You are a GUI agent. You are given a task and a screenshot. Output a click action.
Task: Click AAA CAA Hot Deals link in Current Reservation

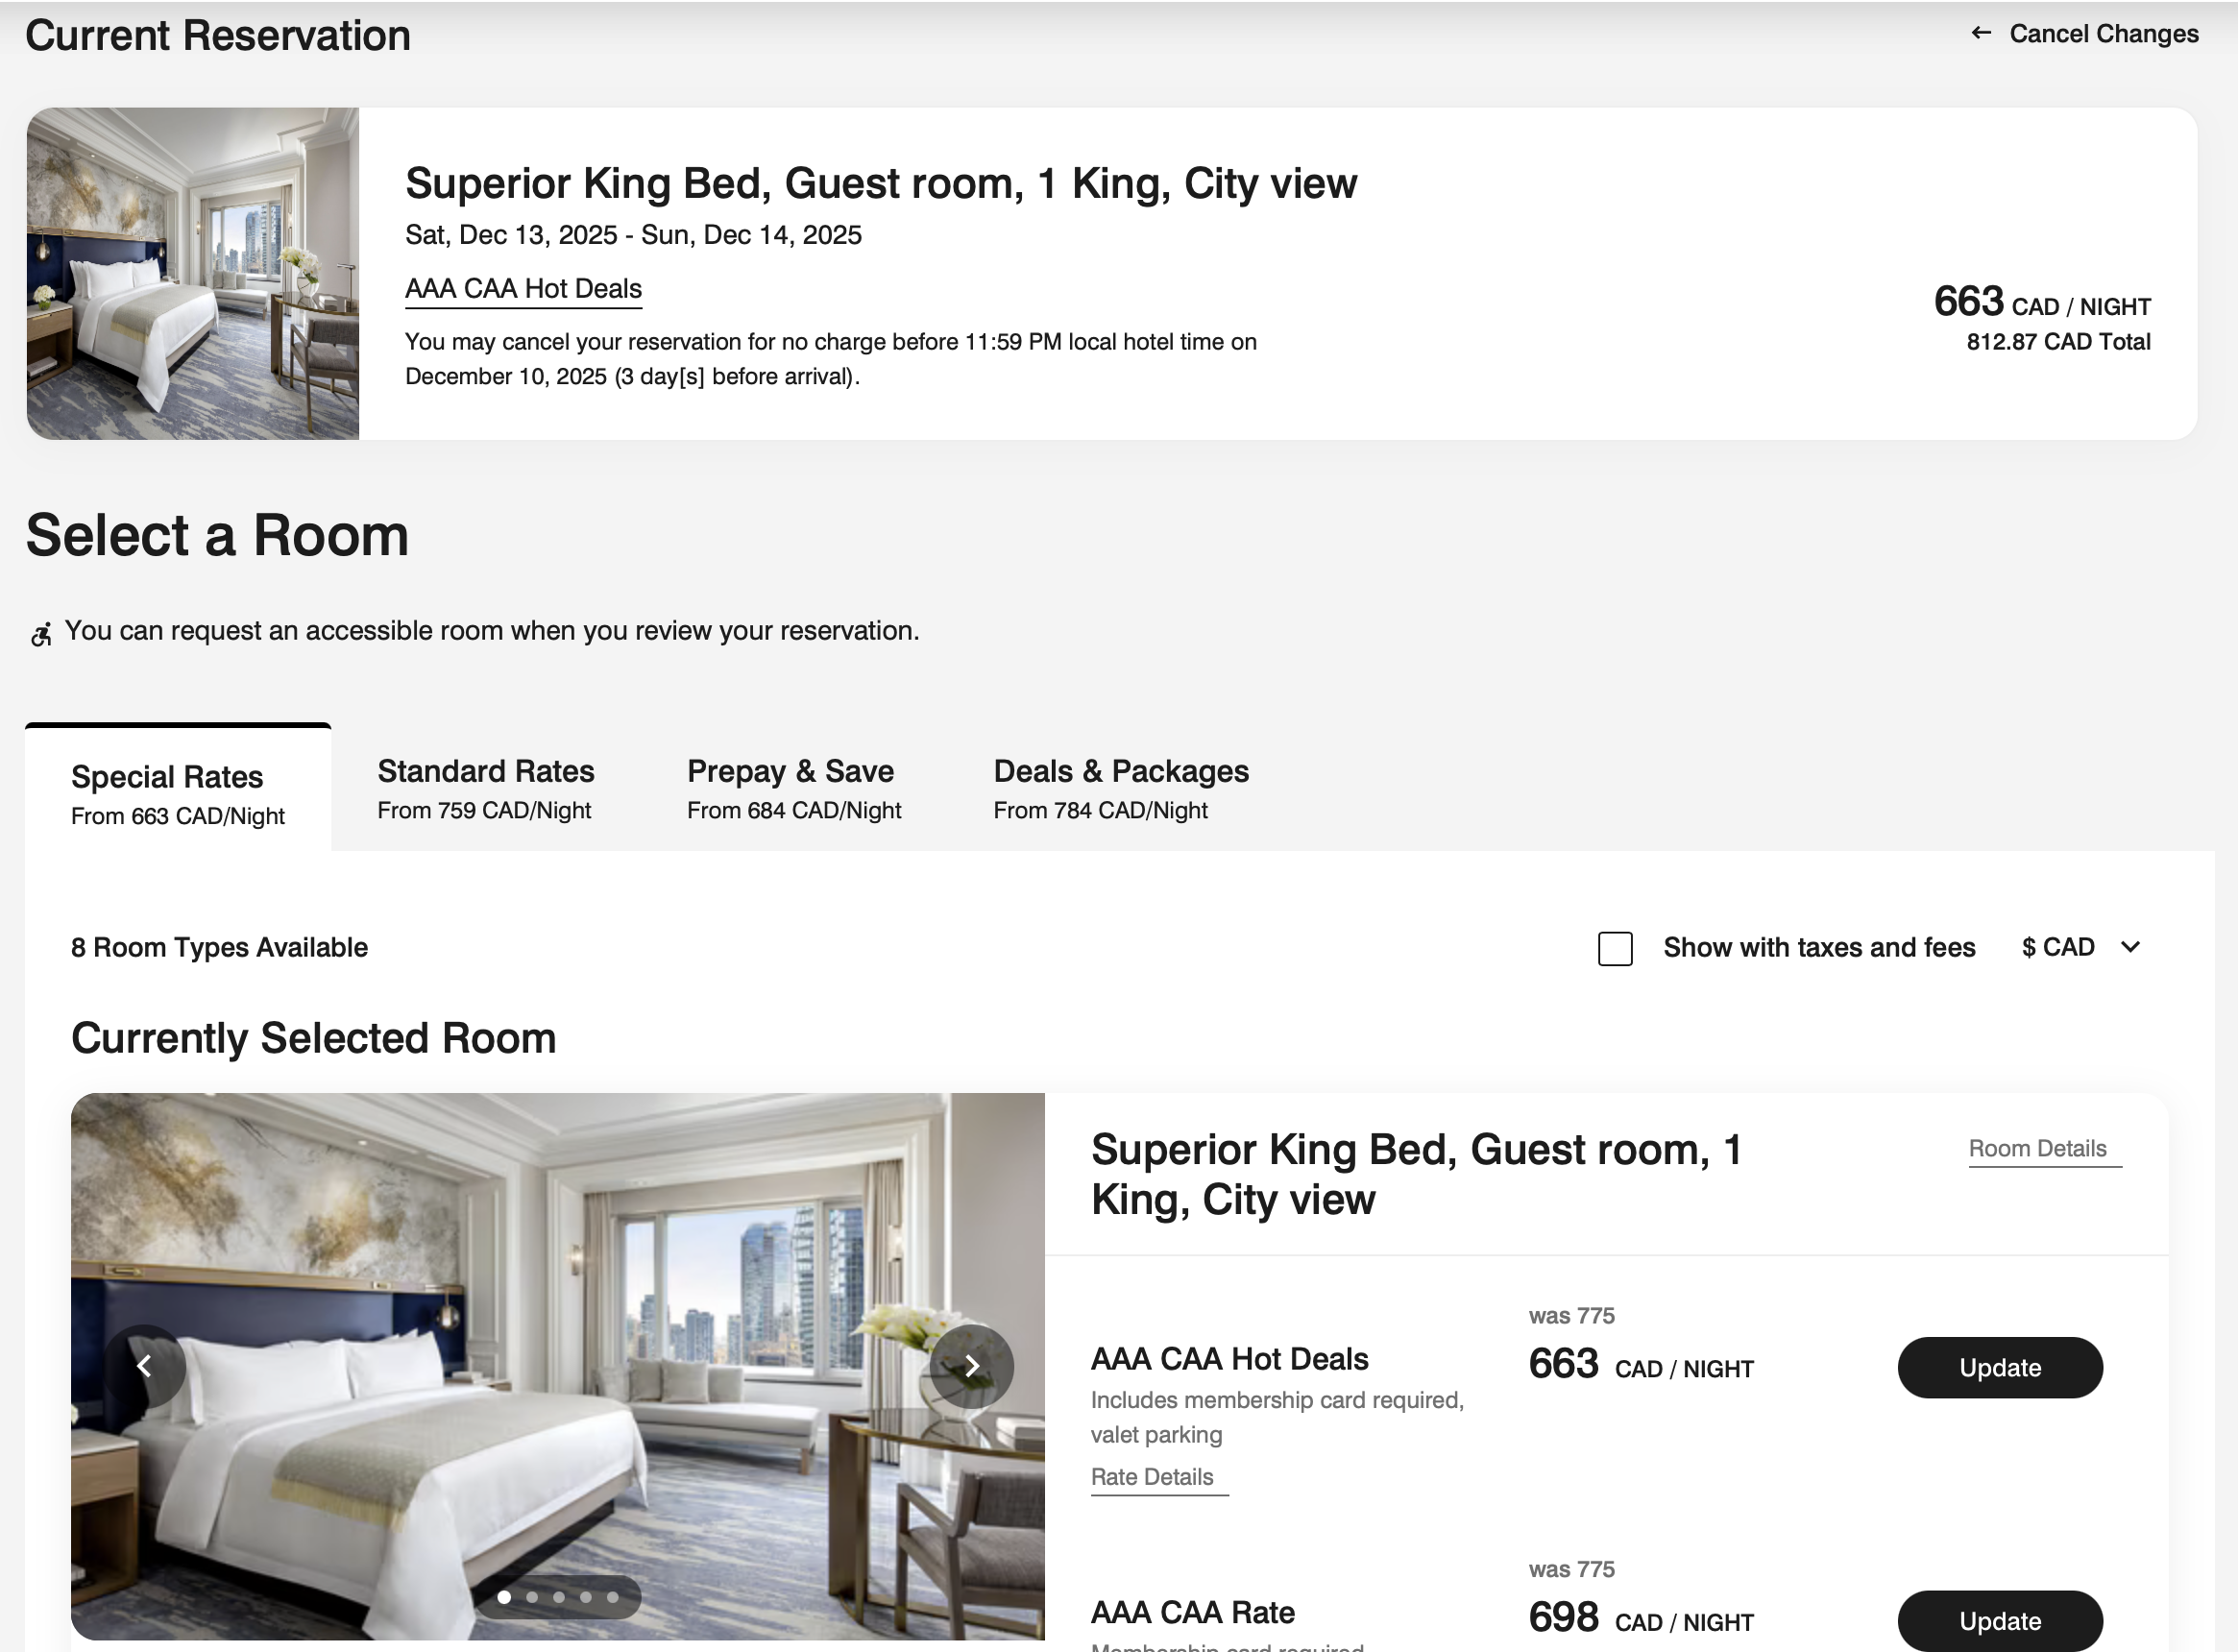pyautogui.click(x=523, y=289)
